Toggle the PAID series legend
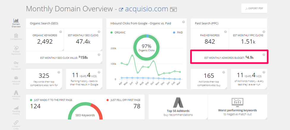290x130 pixels. 178,33
